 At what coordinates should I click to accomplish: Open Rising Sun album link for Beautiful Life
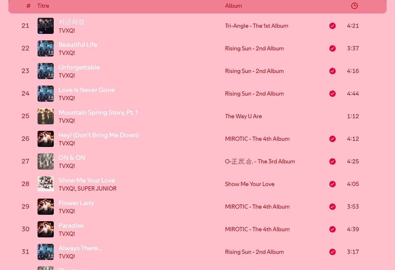(254, 48)
